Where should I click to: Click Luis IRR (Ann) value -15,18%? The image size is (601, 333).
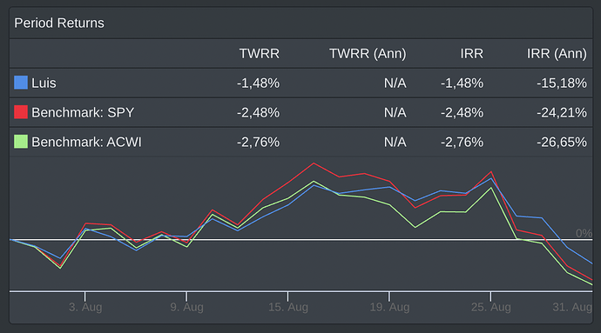tap(562, 83)
